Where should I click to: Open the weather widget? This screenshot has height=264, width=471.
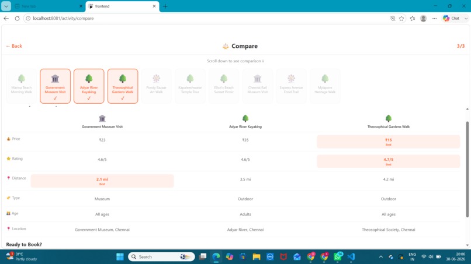coord(22,256)
